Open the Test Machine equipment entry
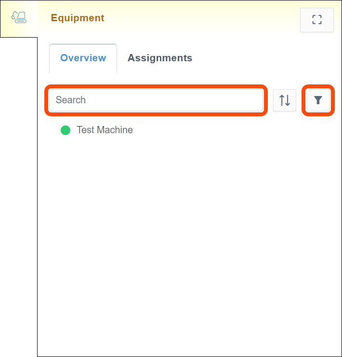 coord(105,130)
